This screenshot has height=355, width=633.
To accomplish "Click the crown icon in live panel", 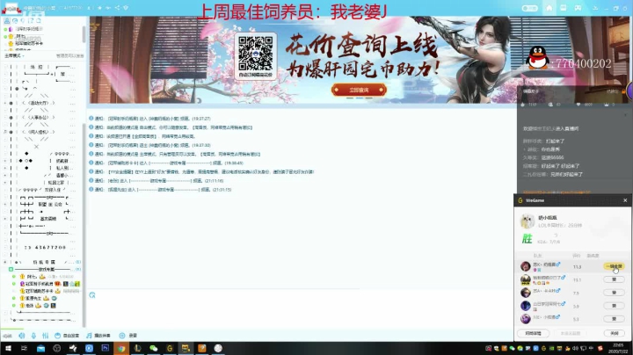I will [x=606, y=105].
